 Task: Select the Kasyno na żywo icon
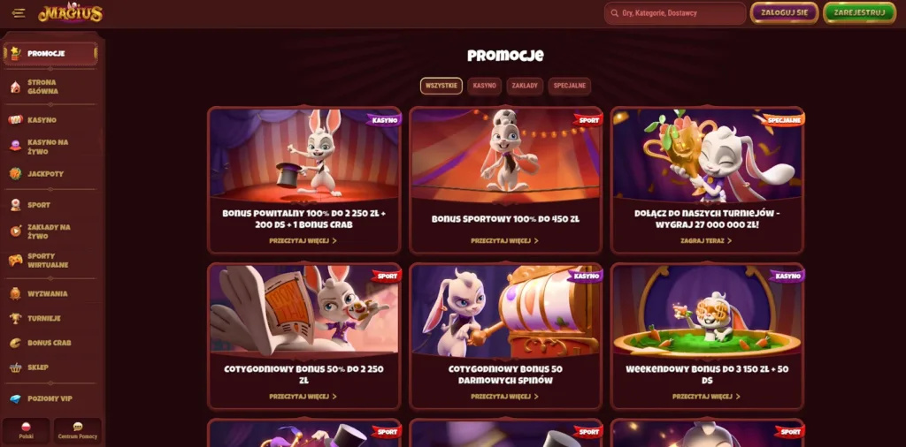(16, 147)
